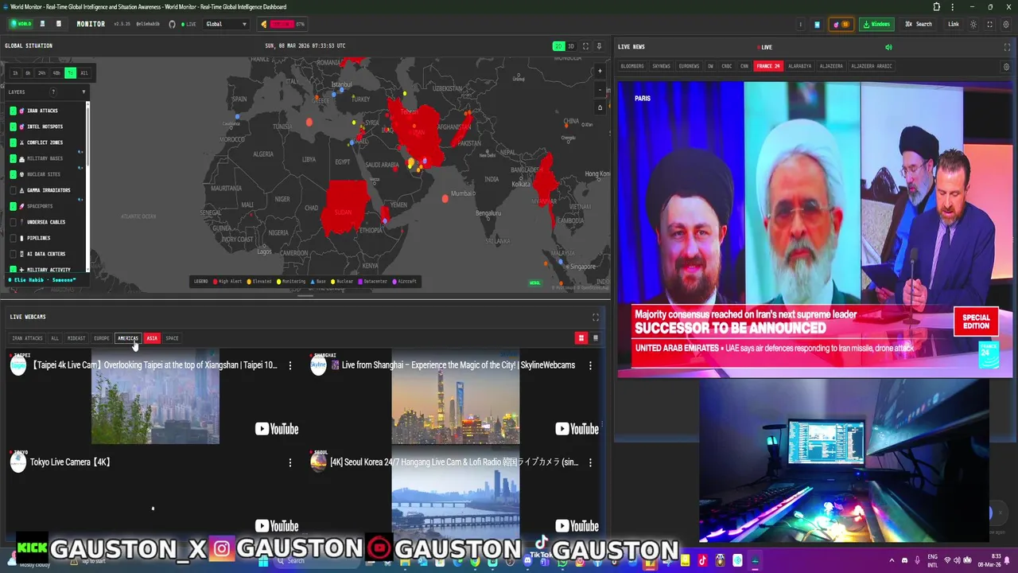The image size is (1018, 573).
Task: Expand the Live Webcams panel fullscreen
Action: tap(596, 318)
